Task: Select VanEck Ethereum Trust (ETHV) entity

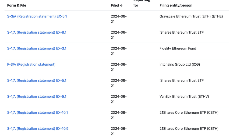Action: (184, 97)
